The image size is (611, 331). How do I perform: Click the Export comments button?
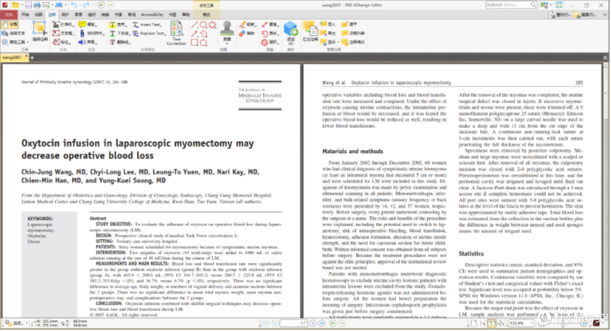(x=328, y=33)
